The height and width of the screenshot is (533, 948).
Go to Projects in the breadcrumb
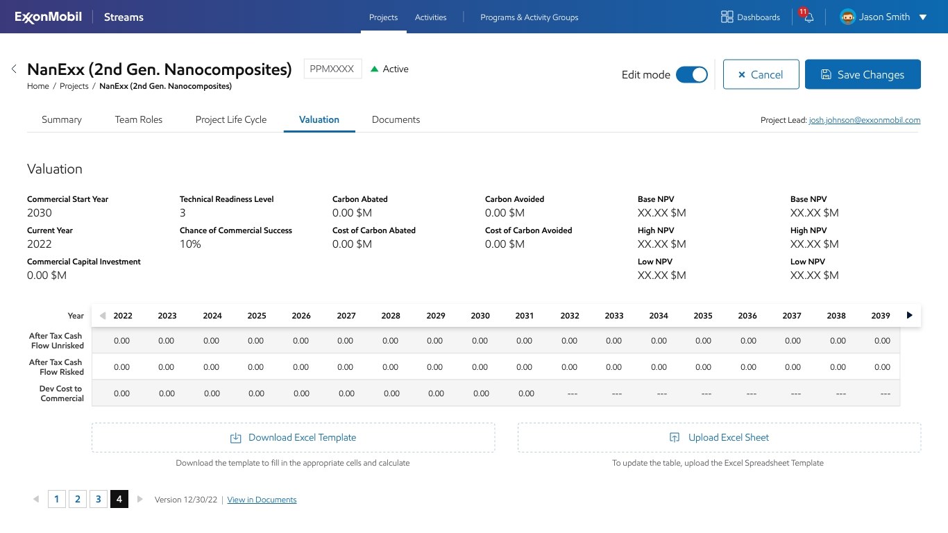[x=74, y=86]
